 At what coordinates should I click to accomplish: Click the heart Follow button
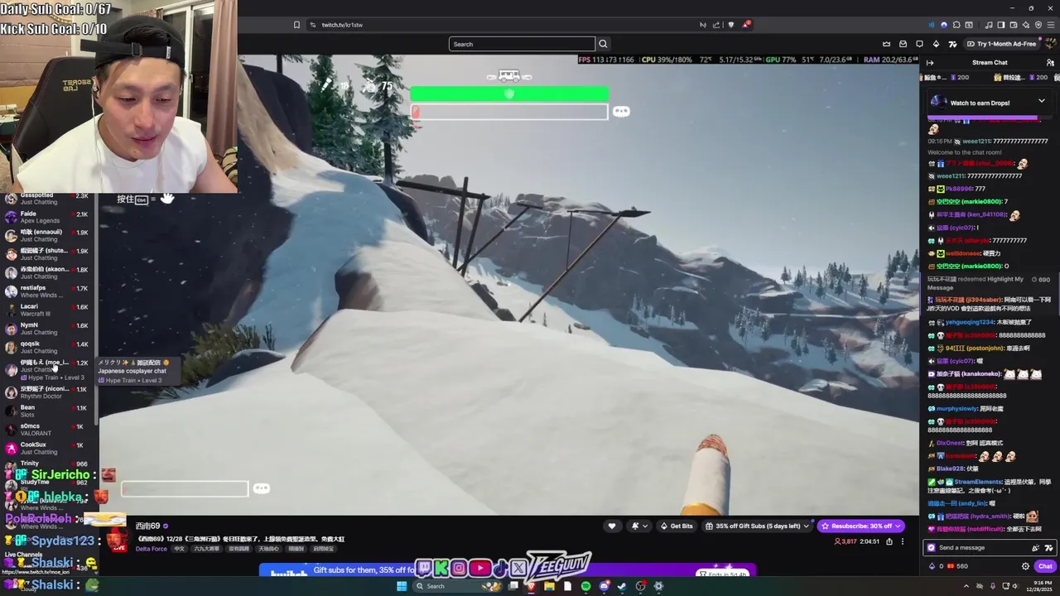[x=612, y=526]
